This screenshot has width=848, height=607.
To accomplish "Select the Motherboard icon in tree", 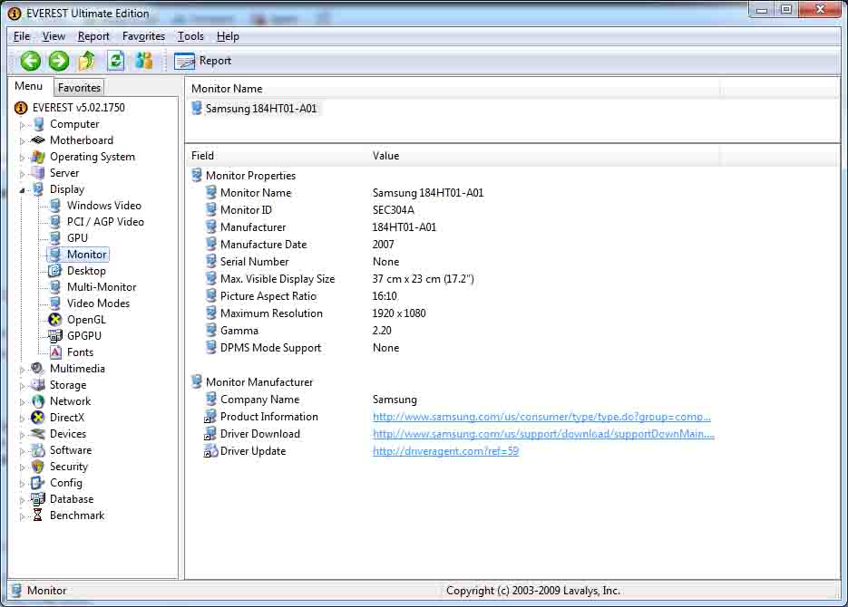I will [x=38, y=140].
